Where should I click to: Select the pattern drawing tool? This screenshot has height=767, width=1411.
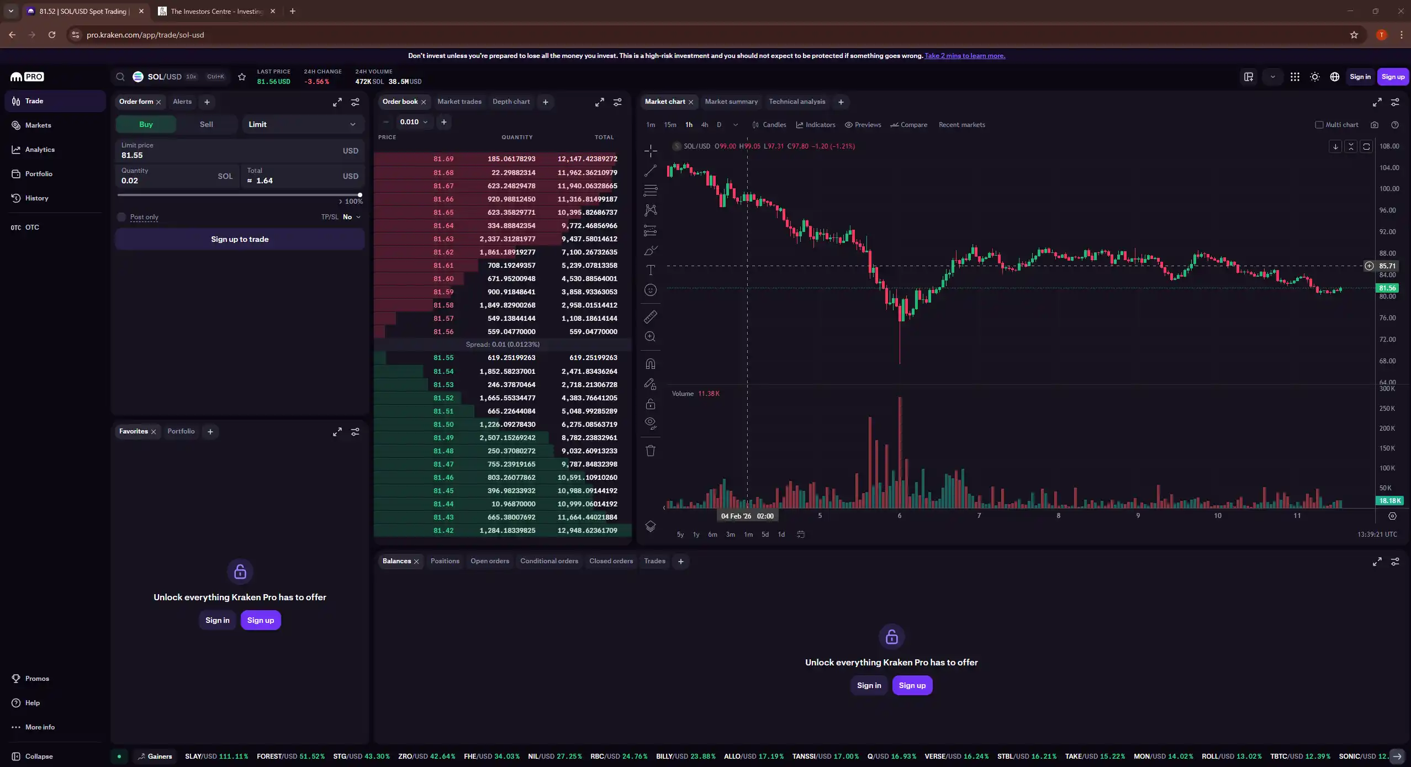click(651, 210)
